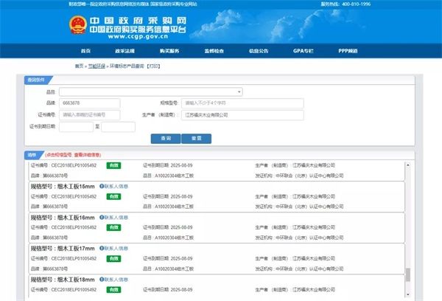Open the 首页 navigation tab
Image resolution: width=442 pixels, height=301 pixels.
tap(86, 52)
